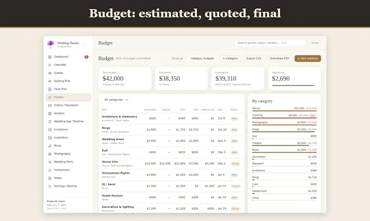Click the Wedding Day Timeline clock icon
This screenshot has width=370, height=221.
(50, 122)
